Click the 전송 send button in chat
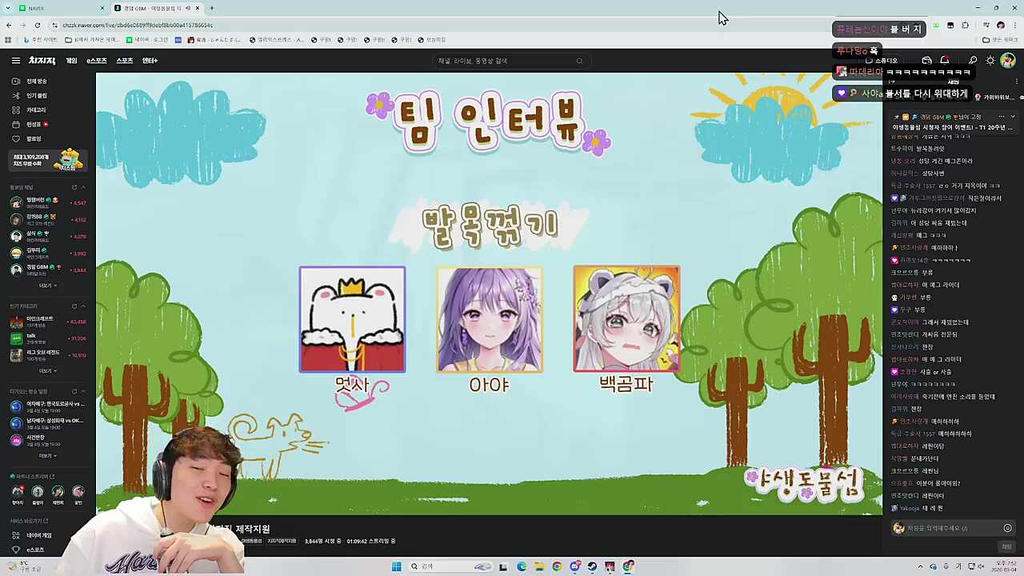This screenshot has width=1024, height=576. (1006, 546)
